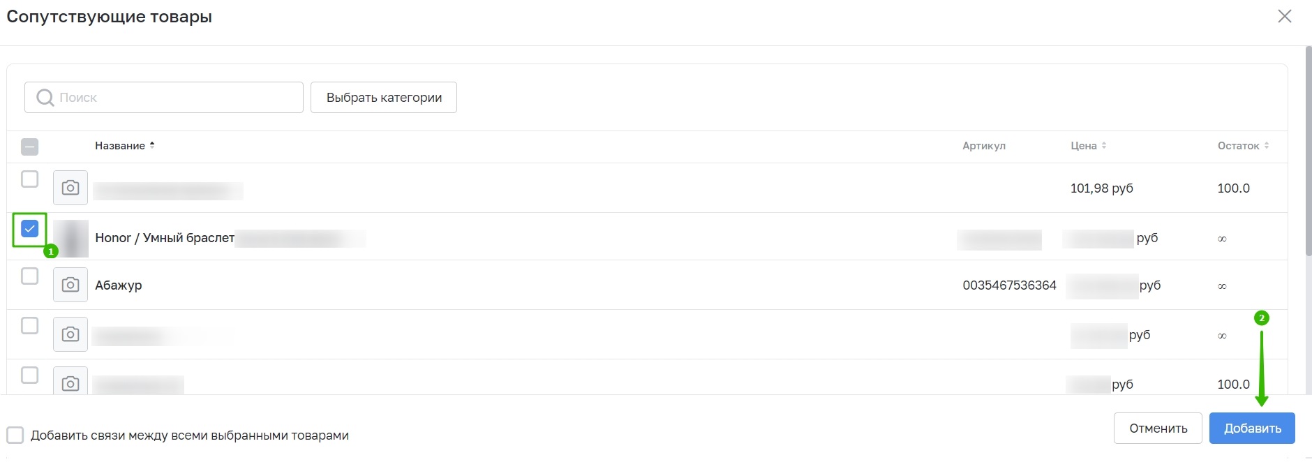The width and height of the screenshot is (1312, 462).
Task: Click the Добавить button
Action: (x=1252, y=429)
